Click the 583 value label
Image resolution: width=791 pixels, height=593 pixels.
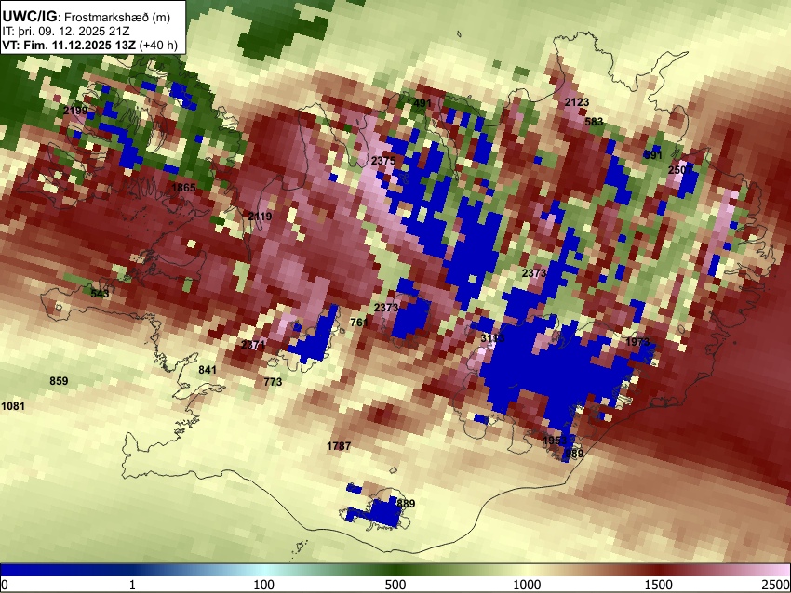pyautogui.click(x=595, y=122)
